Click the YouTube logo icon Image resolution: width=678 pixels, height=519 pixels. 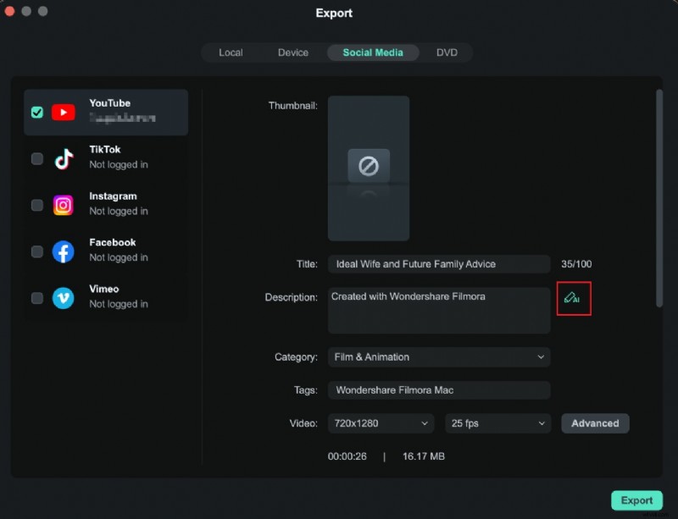point(64,111)
